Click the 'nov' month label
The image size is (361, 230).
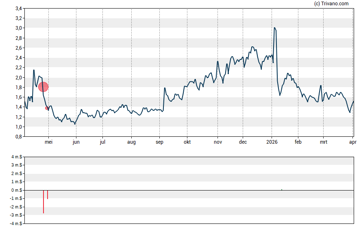(x=218, y=142)
